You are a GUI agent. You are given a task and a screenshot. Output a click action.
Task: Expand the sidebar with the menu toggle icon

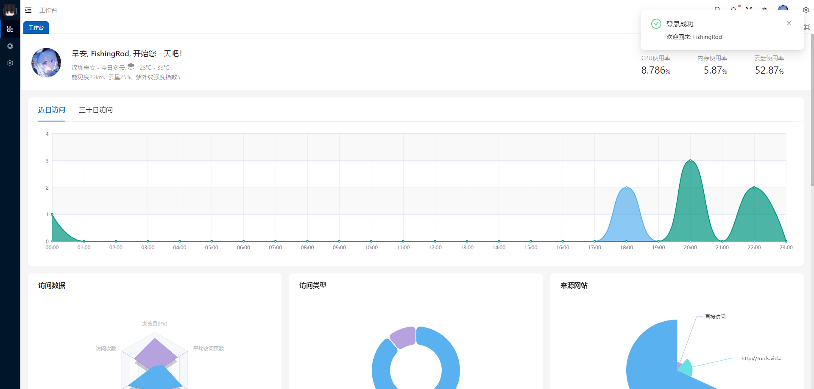tap(28, 10)
